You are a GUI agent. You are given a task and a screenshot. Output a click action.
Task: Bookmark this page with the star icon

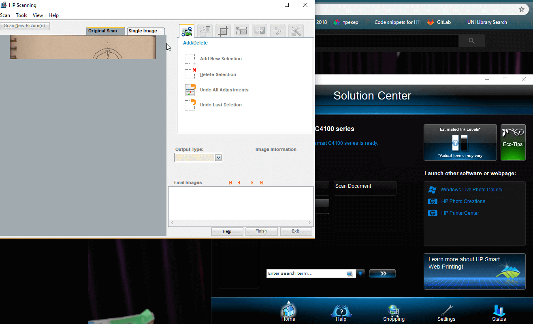pos(522,9)
